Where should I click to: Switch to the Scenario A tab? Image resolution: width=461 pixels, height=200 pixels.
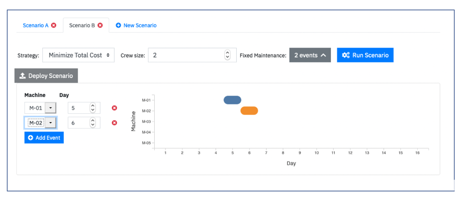pyautogui.click(x=35, y=25)
